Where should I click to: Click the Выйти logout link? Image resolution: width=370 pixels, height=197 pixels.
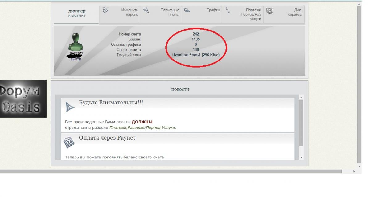[76, 59]
